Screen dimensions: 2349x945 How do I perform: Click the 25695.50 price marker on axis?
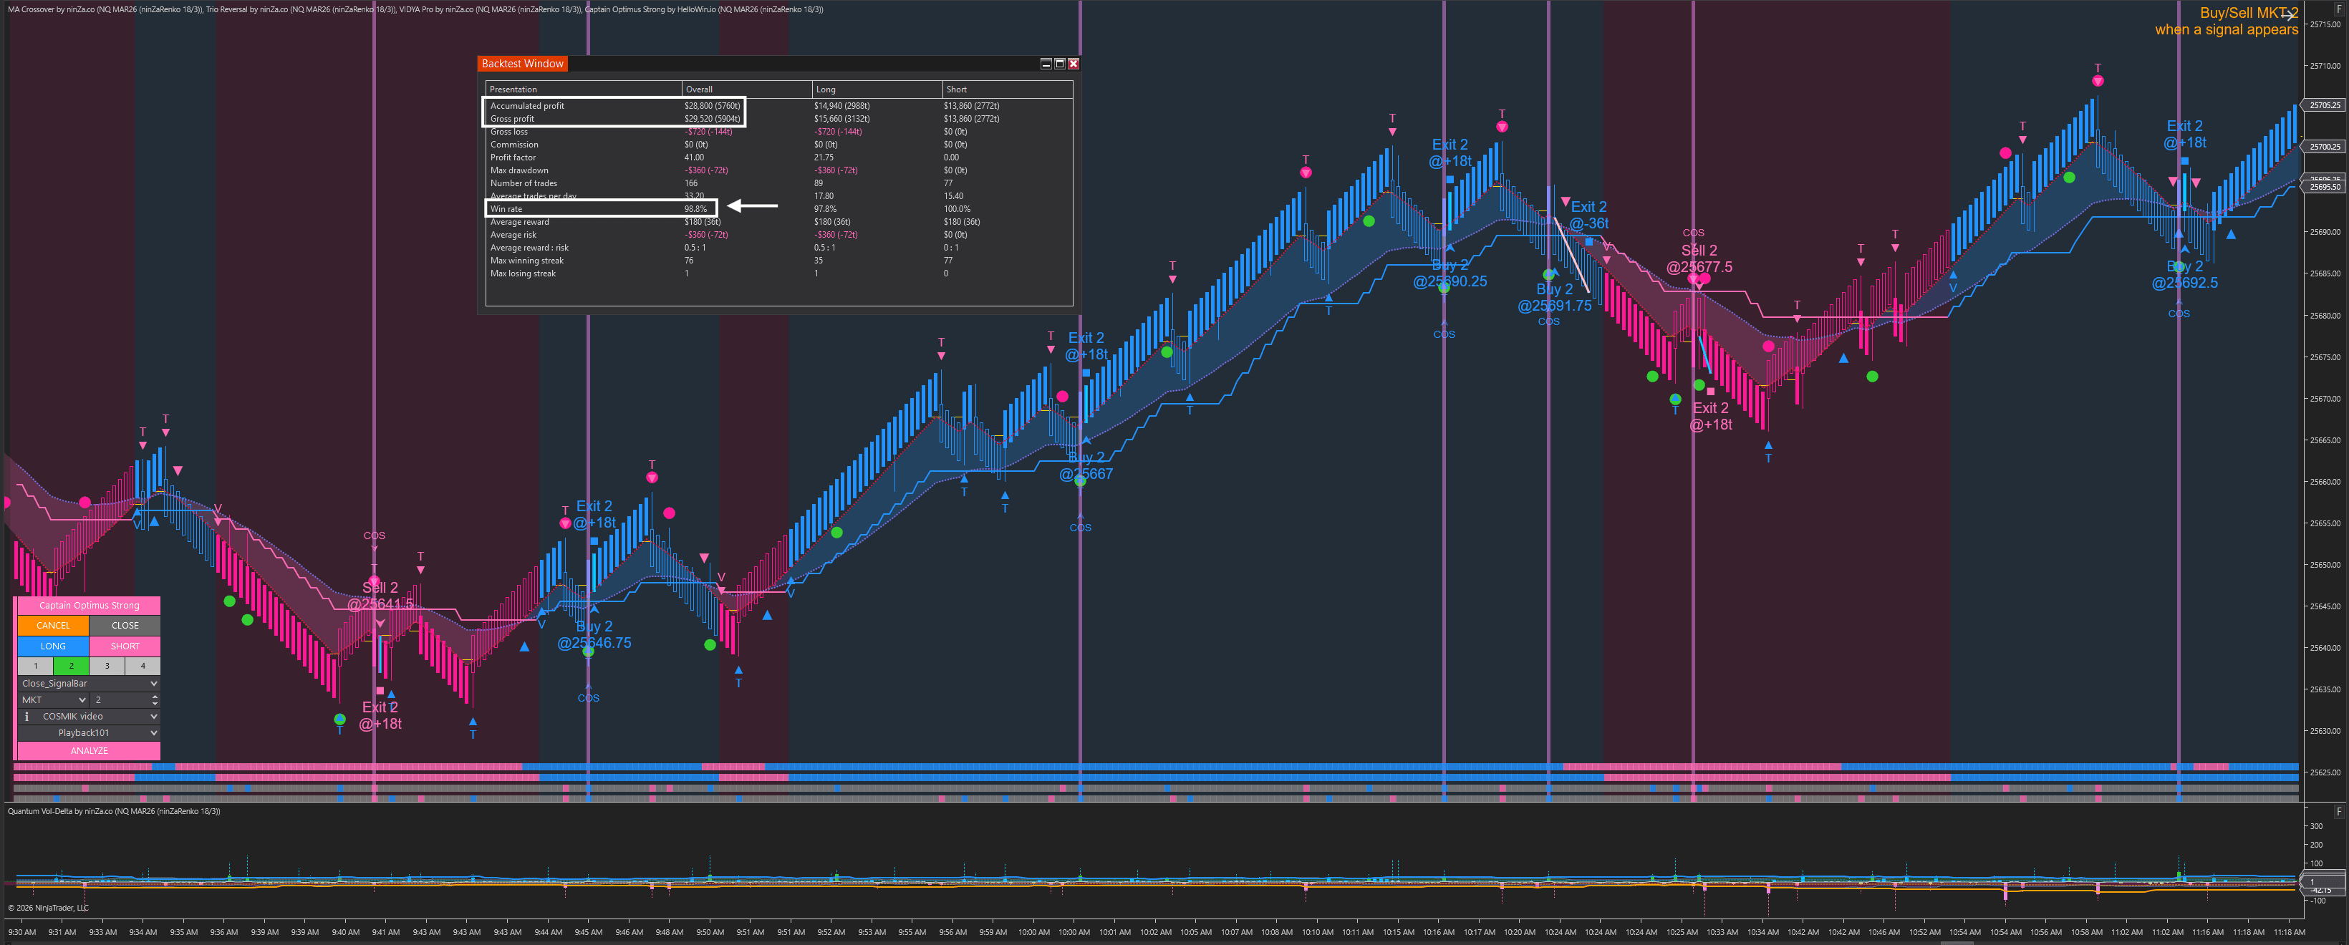coord(2325,187)
